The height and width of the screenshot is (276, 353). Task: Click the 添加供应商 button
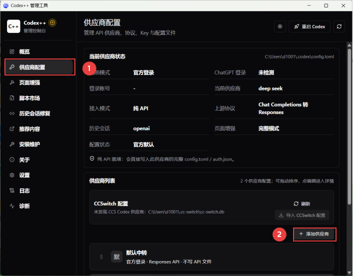click(314, 234)
